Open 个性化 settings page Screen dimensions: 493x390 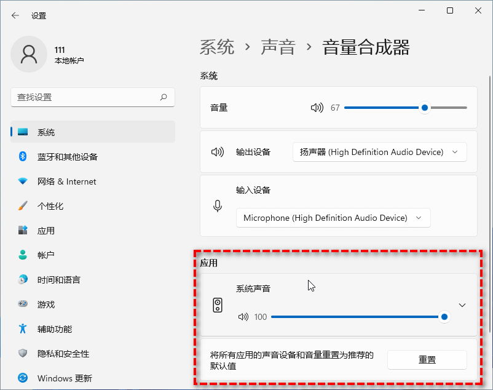[93, 205]
